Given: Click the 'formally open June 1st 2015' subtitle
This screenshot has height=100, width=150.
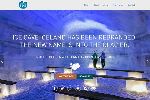Looking at the screenshot, I should click(x=75, y=57).
